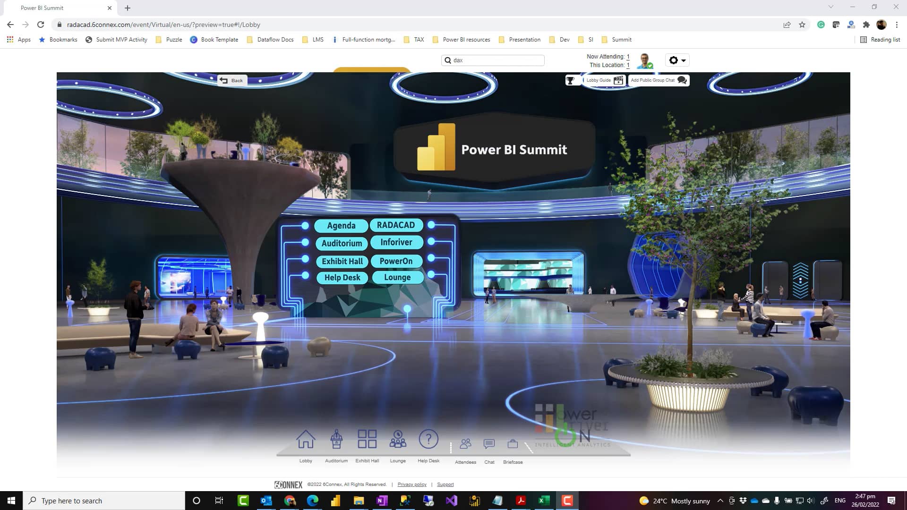Image resolution: width=907 pixels, height=510 pixels.
Task: Open the Dataflow Docs bookmark folder
Action: pos(270,40)
